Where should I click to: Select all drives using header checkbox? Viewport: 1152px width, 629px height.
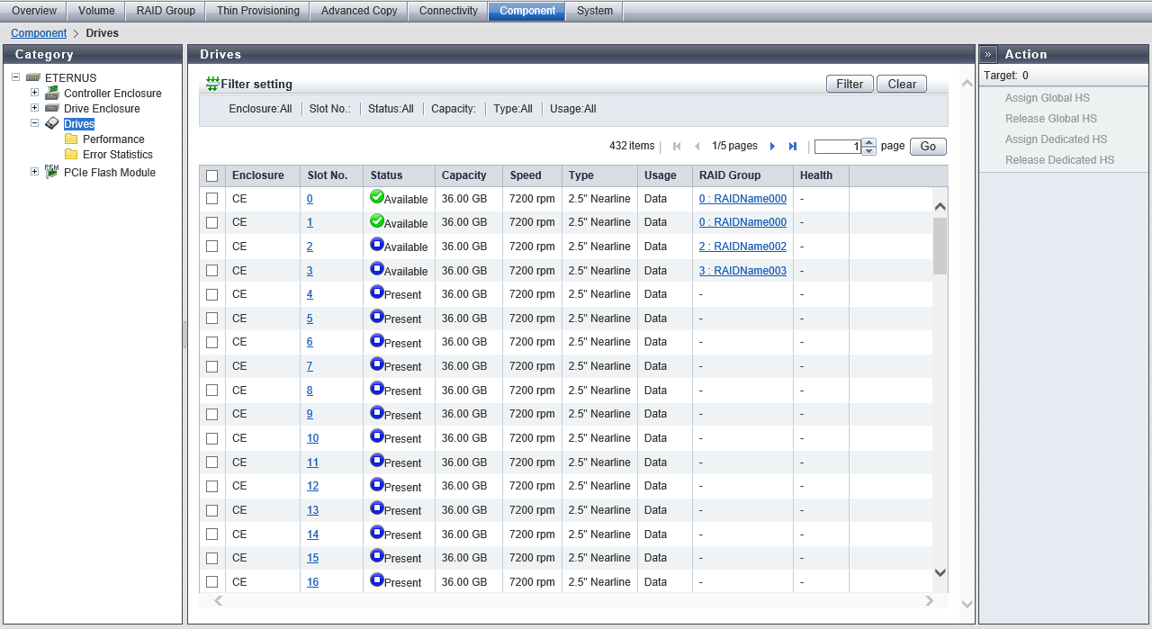point(212,176)
